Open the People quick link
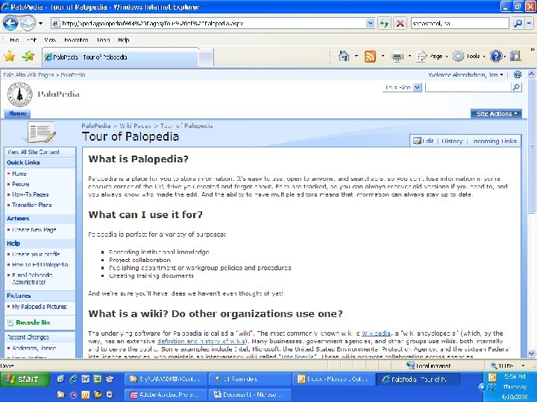Image resolution: width=537 pixels, height=402 pixels. click(21, 184)
